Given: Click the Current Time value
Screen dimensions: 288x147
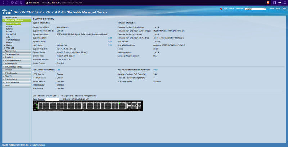Looking at the screenshot, I should 66,56.
